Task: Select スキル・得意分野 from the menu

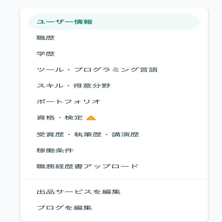Action: click(x=114, y=86)
